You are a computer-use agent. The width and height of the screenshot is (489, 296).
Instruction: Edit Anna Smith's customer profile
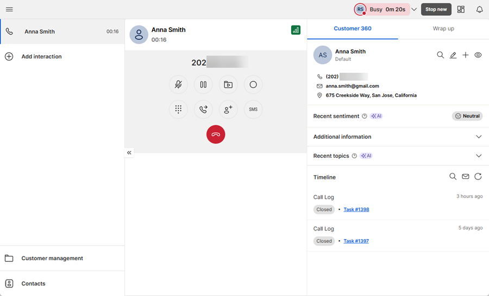[x=453, y=55]
